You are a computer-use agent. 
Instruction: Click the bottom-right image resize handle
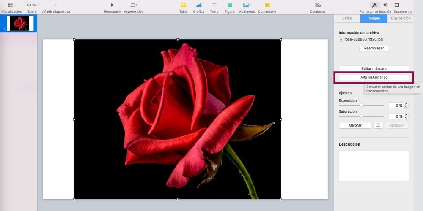[281, 199]
